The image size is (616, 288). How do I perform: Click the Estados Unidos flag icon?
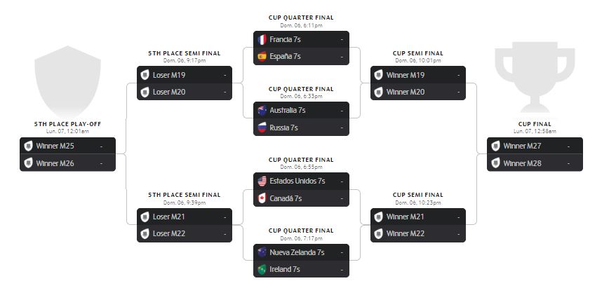[x=262, y=181]
